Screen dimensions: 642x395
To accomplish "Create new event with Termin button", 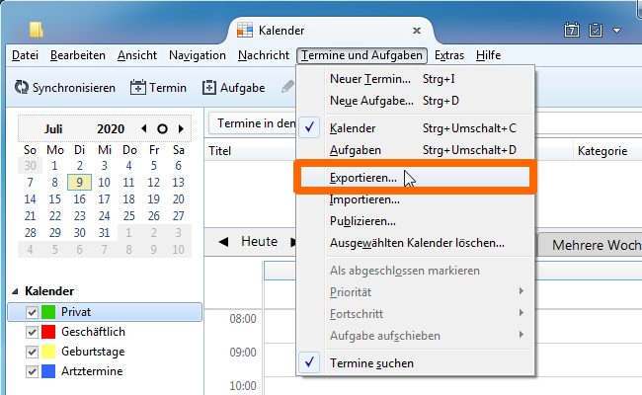I will (158, 88).
